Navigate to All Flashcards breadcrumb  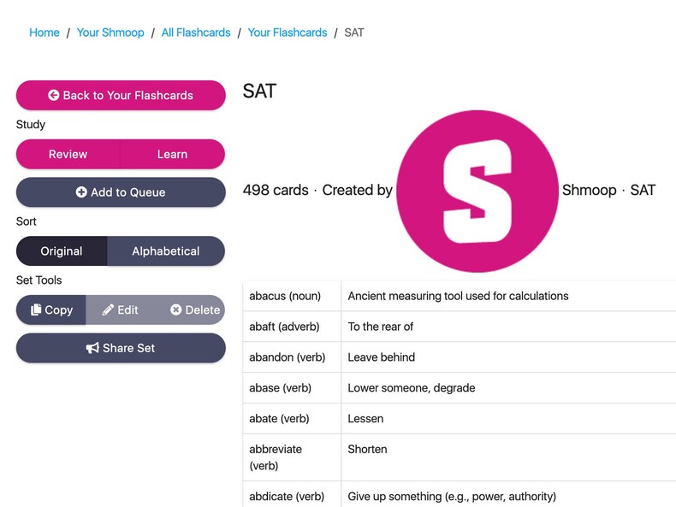pos(196,32)
